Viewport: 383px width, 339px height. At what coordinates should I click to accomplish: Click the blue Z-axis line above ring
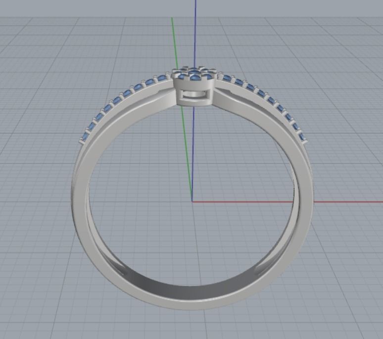(195, 33)
